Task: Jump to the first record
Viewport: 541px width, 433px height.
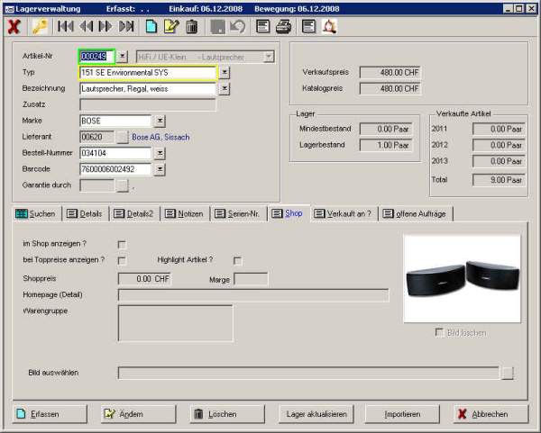Action: click(x=65, y=27)
